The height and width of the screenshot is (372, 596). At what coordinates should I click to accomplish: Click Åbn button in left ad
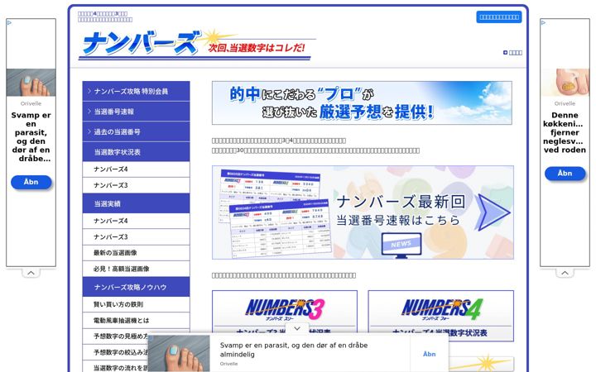coord(31,182)
